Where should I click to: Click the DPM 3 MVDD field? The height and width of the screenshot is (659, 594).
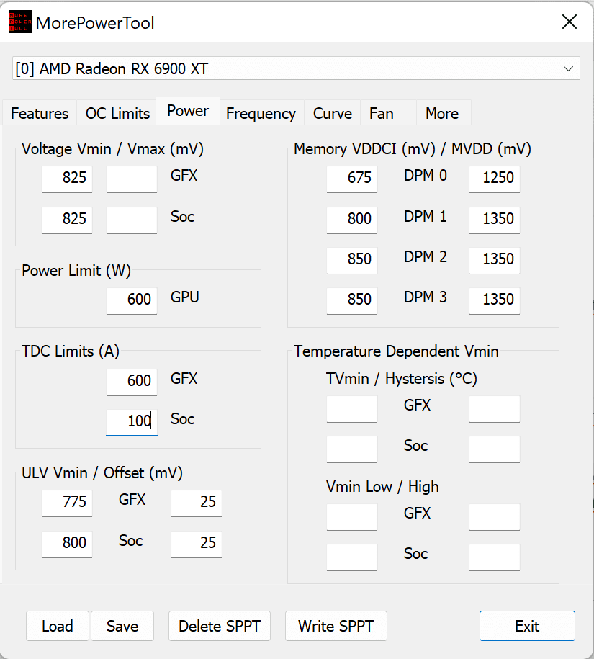(x=495, y=301)
